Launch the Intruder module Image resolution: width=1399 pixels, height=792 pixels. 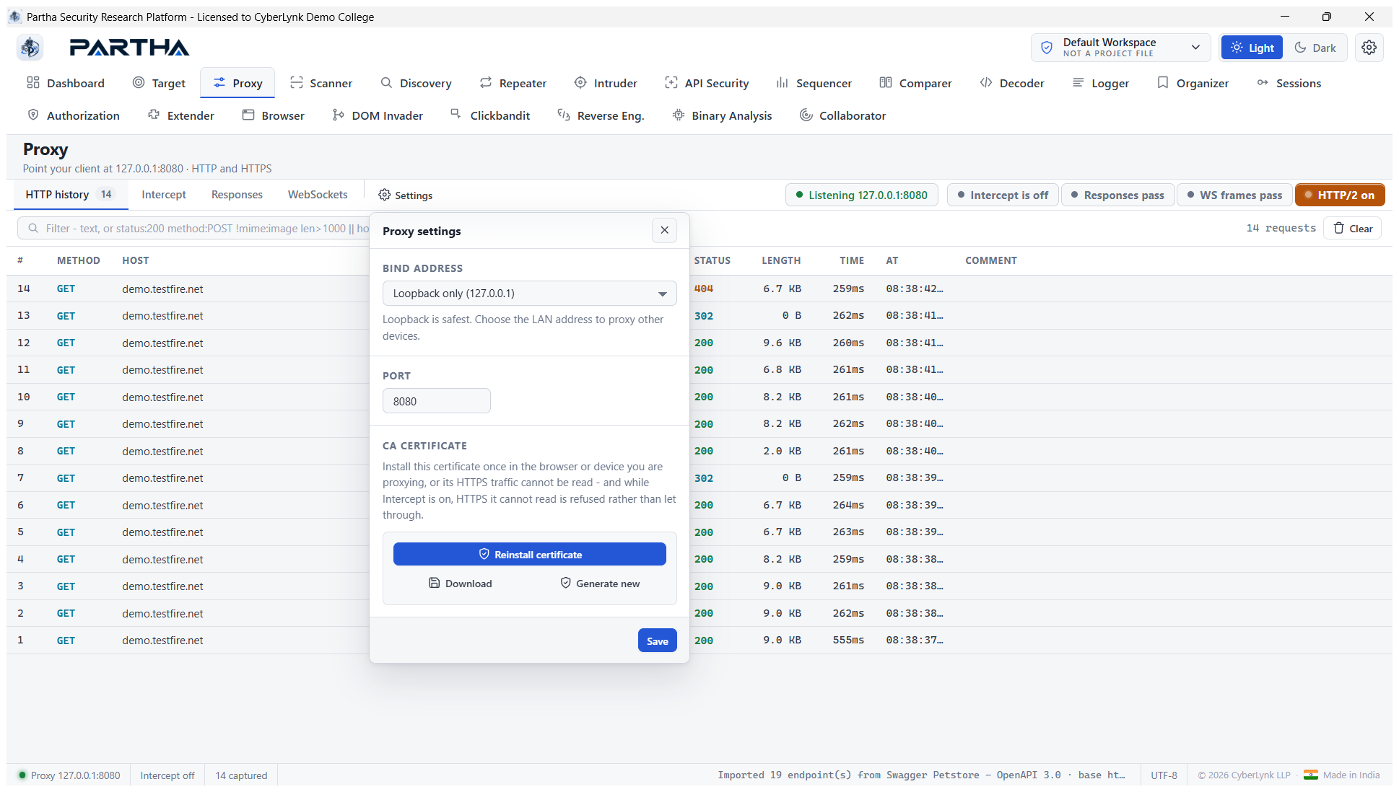(x=606, y=83)
